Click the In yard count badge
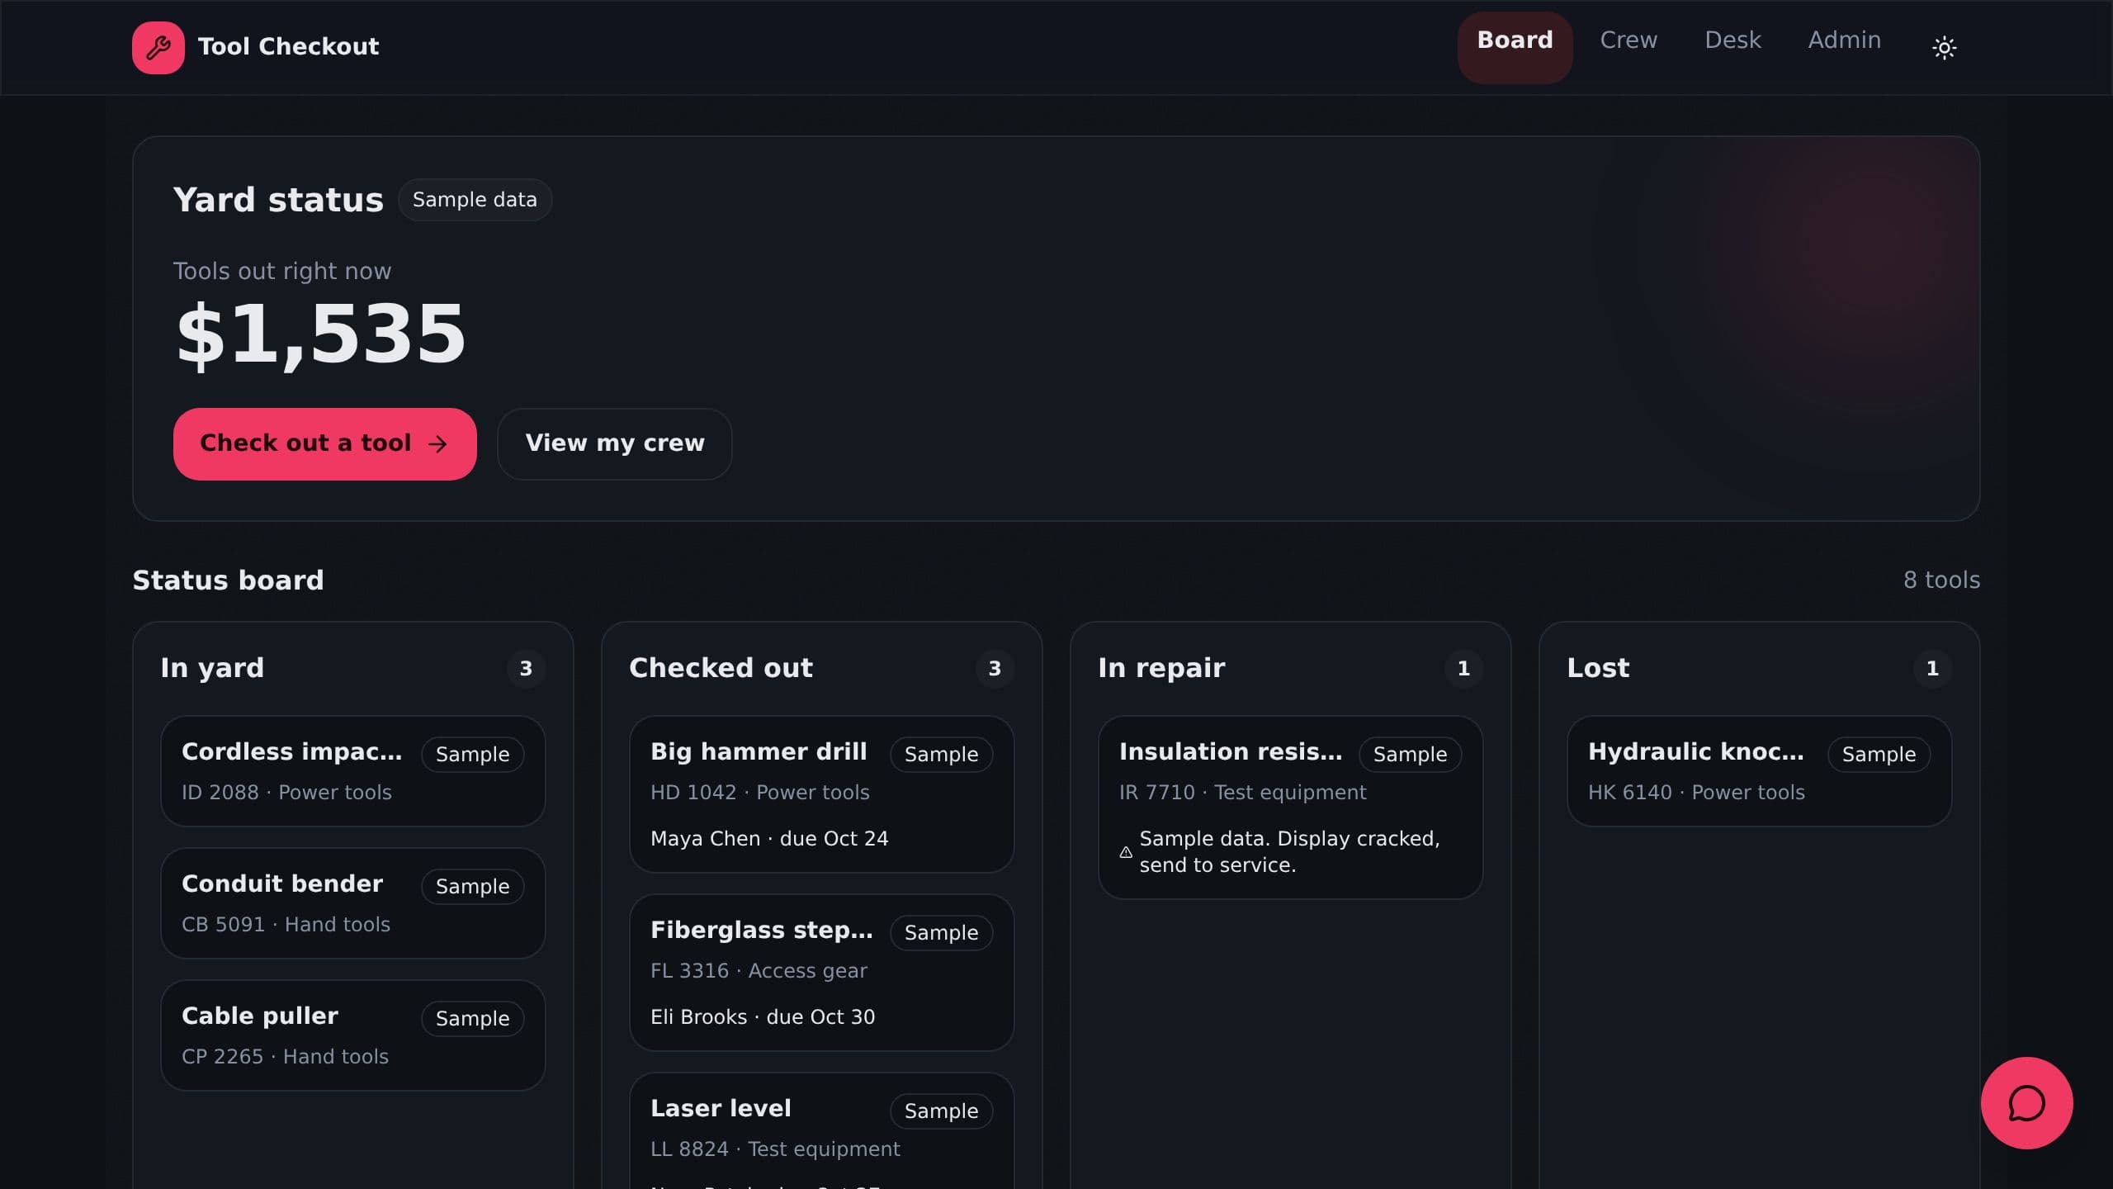The height and width of the screenshot is (1189, 2113). (x=526, y=668)
